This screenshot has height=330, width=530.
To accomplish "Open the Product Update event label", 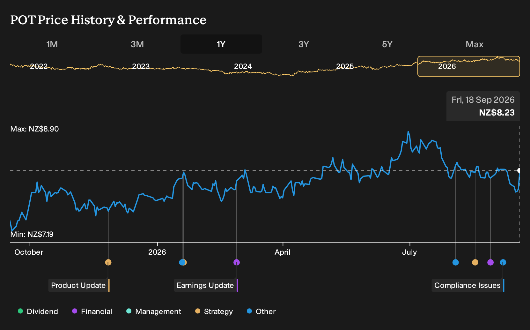I will (x=79, y=285).
